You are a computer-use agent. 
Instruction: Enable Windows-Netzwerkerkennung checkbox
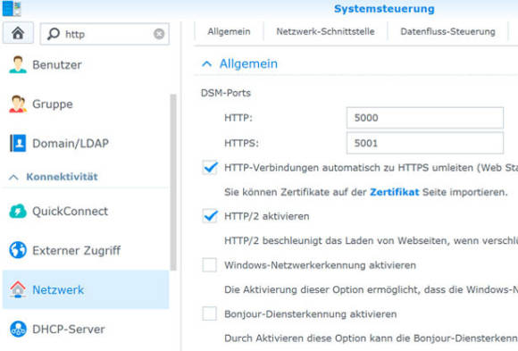point(210,265)
